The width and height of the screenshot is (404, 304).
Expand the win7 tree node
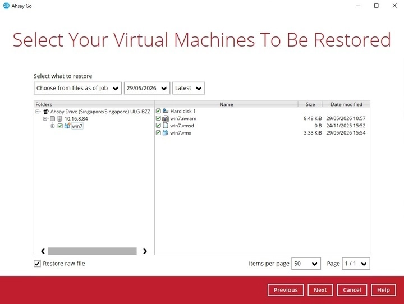tap(53, 126)
